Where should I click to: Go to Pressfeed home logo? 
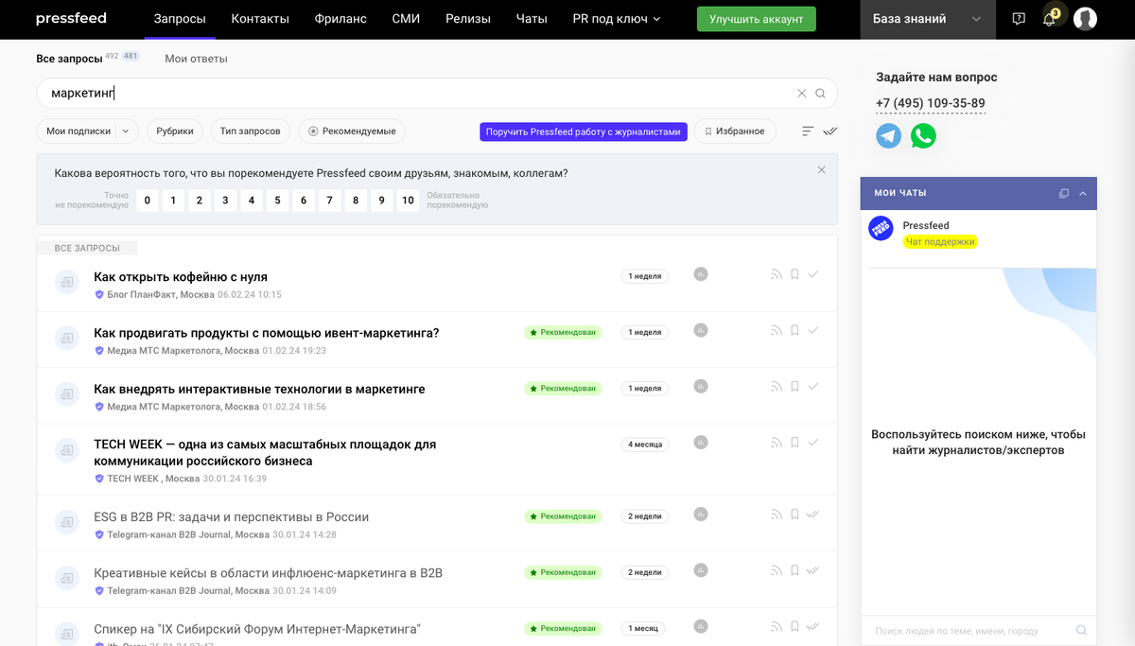point(71,18)
